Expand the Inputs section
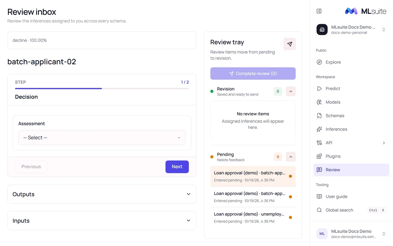This screenshot has height=246, width=393. (x=102, y=220)
